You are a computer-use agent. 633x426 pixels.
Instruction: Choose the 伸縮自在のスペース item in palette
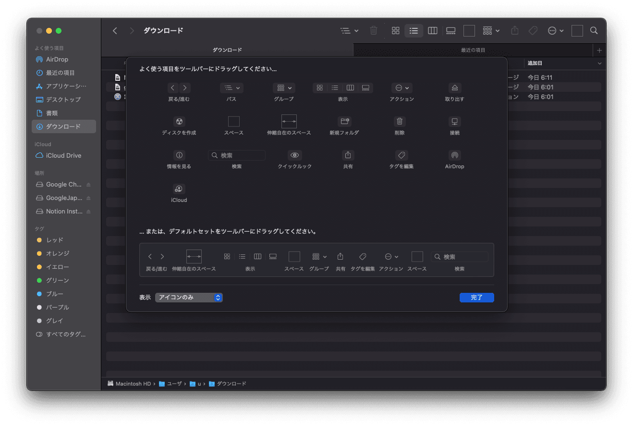(289, 121)
